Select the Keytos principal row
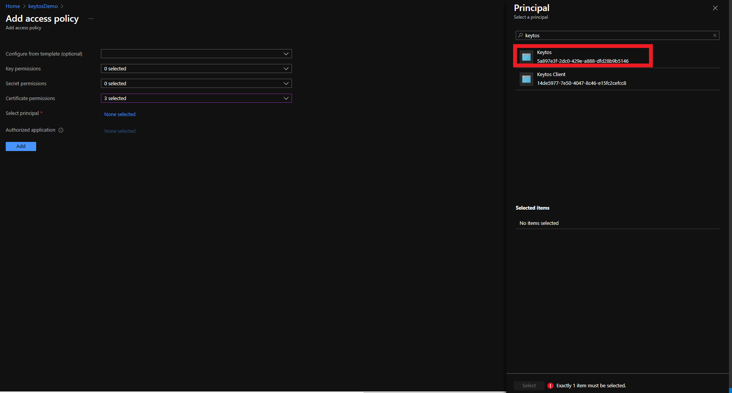This screenshot has width=732, height=393. tap(617, 57)
